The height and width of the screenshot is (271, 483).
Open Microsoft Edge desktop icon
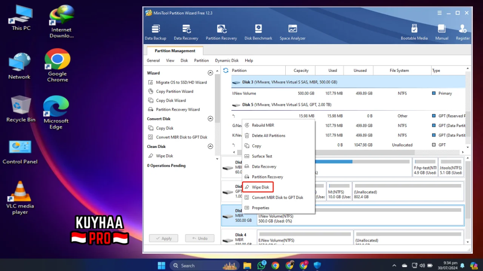click(x=56, y=112)
